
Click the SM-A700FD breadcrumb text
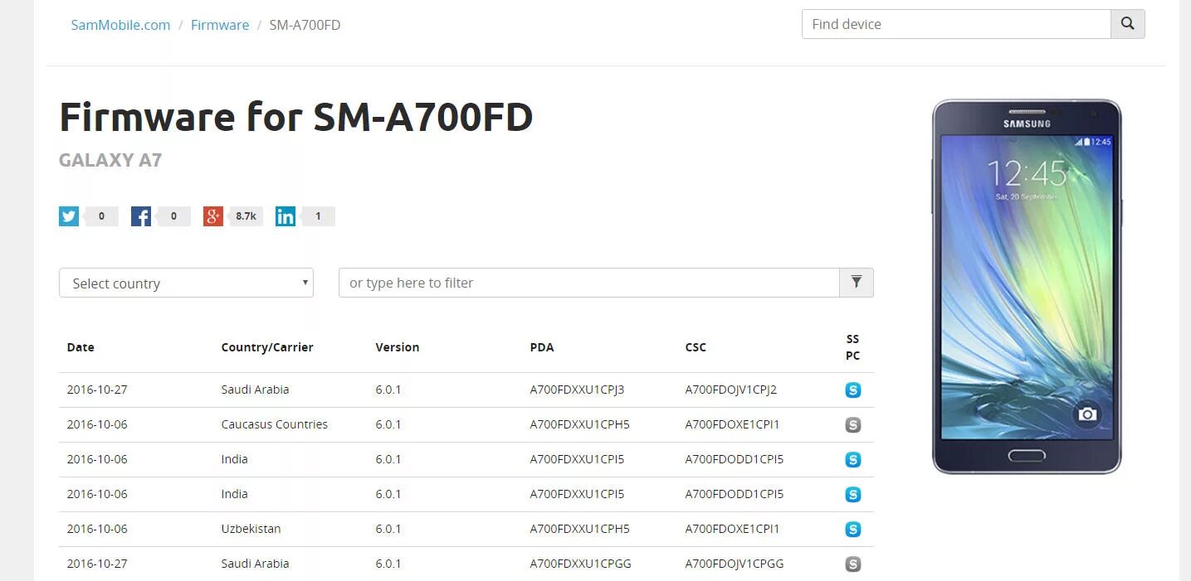[305, 25]
